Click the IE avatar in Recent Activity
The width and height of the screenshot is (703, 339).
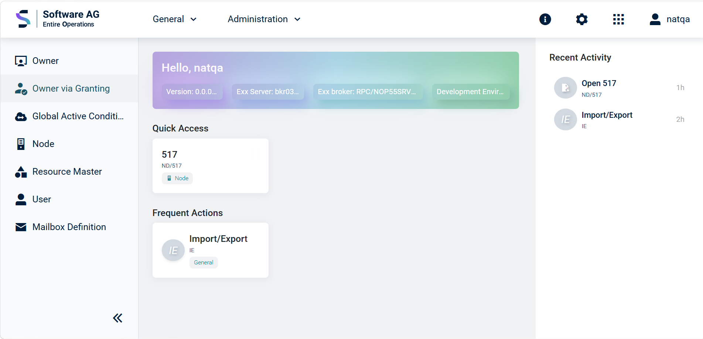click(565, 119)
